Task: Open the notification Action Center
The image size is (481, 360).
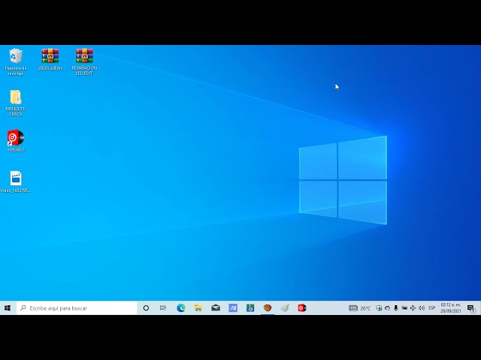Action: [x=471, y=308]
